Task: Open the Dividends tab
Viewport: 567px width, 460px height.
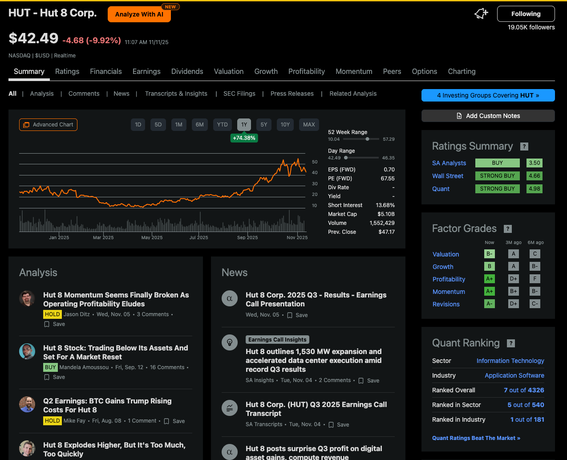Action: (187, 71)
